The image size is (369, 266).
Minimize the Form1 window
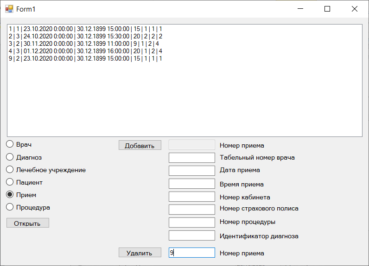(x=300, y=9)
